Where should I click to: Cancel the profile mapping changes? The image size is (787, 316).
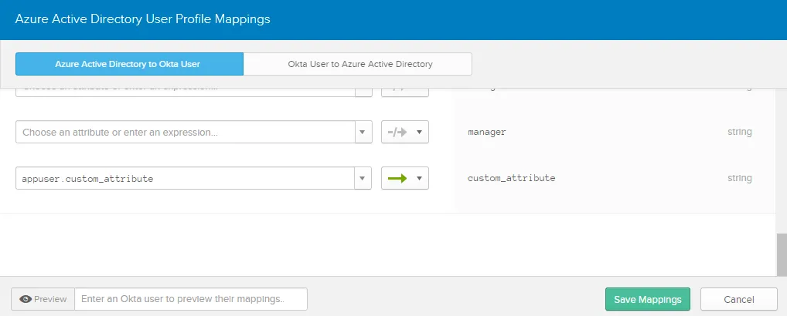click(738, 299)
